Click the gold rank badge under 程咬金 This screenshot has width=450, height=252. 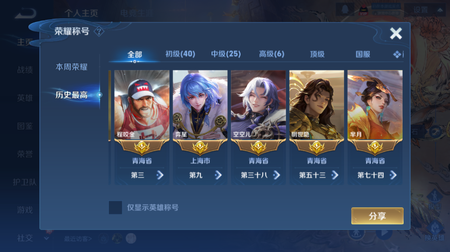click(x=142, y=147)
